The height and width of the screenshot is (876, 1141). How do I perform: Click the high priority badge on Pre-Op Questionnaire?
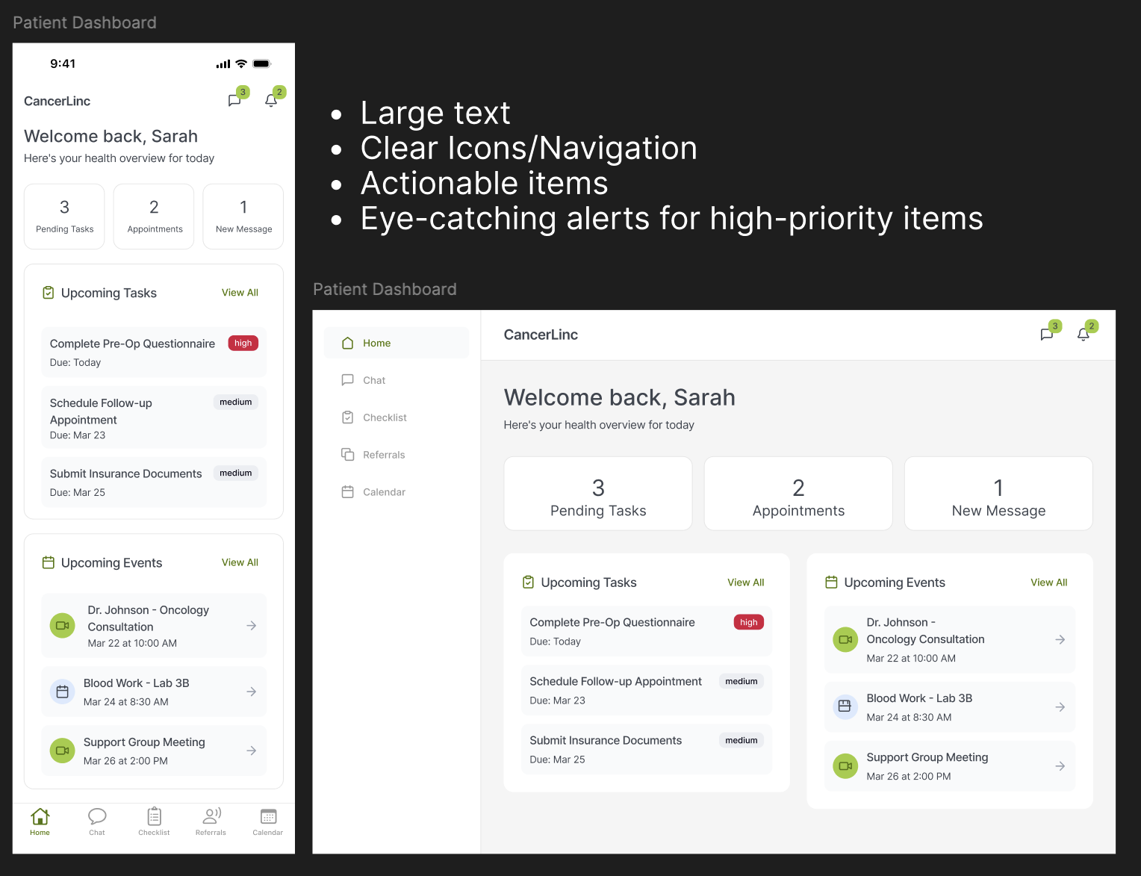click(748, 621)
